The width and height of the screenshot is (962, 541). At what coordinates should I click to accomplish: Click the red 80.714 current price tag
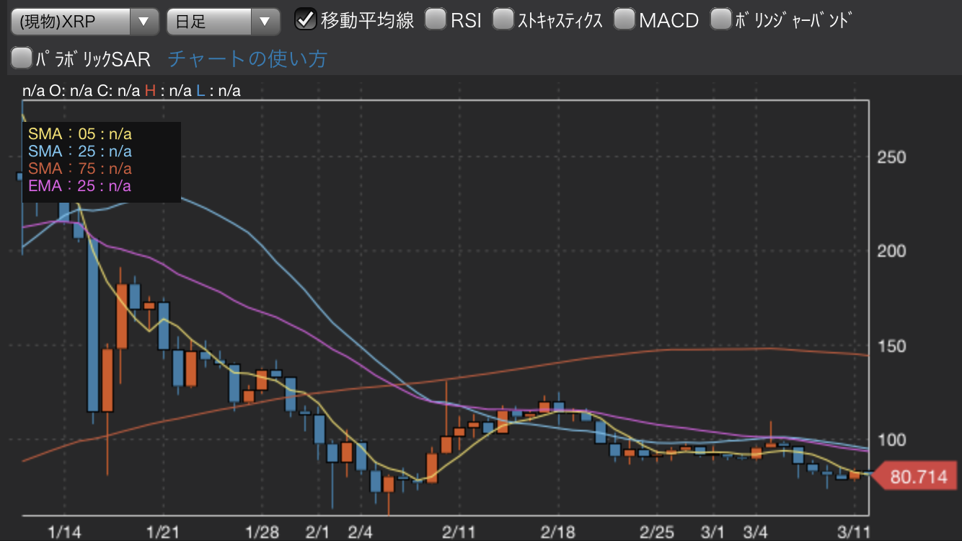pyautogui.click(x=914, y=477)
